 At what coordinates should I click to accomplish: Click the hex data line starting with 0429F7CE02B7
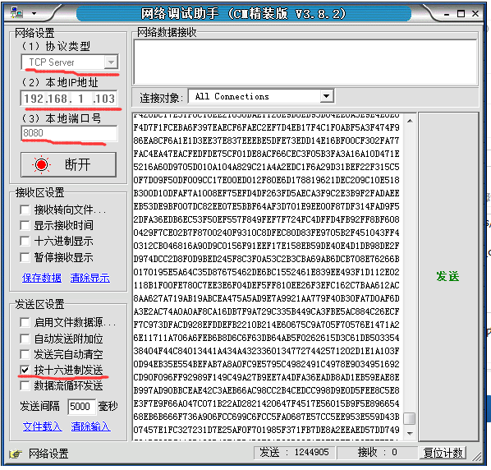pyautogui.click(x=267, y=233)
